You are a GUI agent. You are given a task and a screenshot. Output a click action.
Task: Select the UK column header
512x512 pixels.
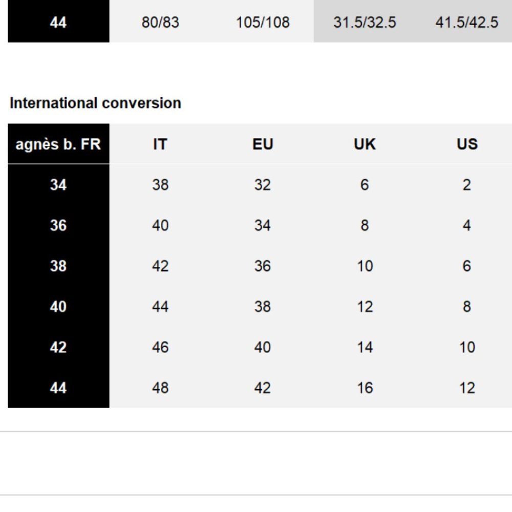coord(365,144)
